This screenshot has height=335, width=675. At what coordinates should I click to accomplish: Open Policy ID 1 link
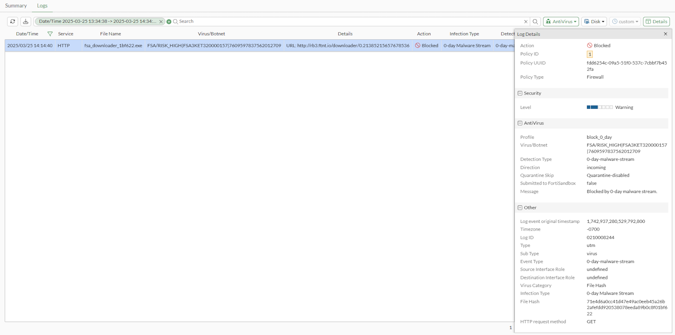(x=590, y=54)
